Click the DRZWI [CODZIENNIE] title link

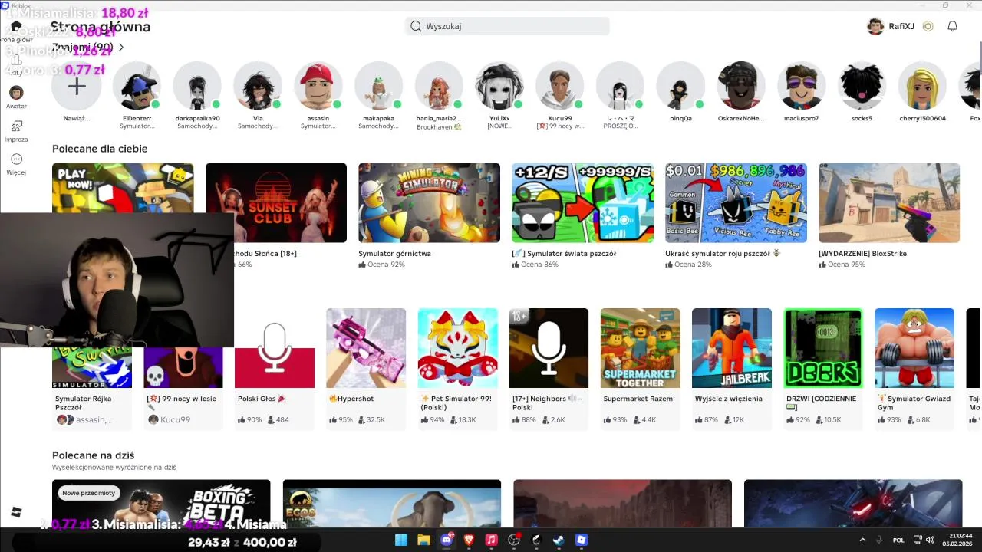pos(821,402)
